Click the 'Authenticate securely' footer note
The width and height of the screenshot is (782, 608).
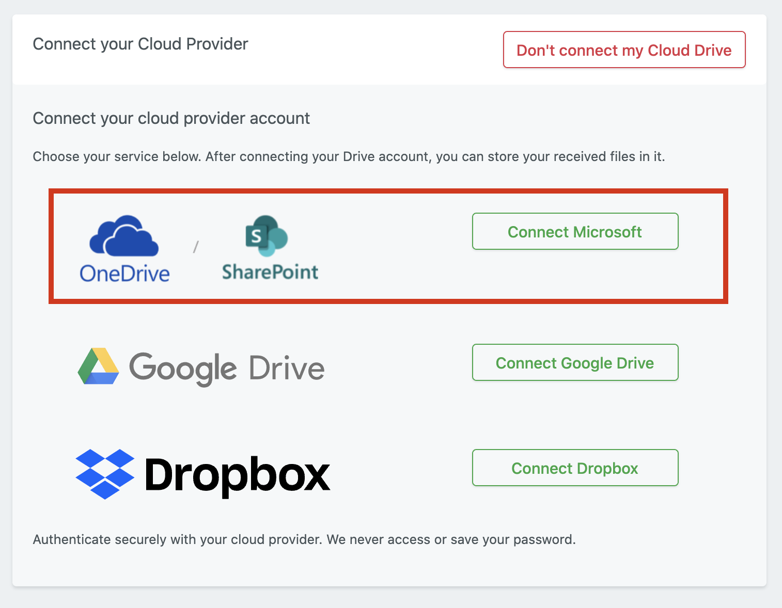[304, 539]
